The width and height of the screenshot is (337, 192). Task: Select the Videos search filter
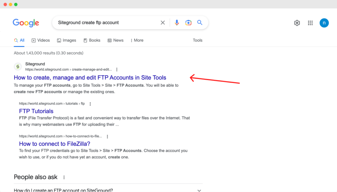pos(40,40)
